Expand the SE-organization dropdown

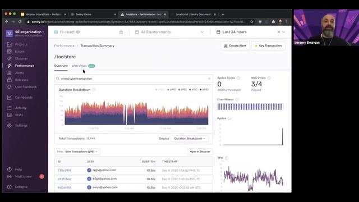point(30,32)
